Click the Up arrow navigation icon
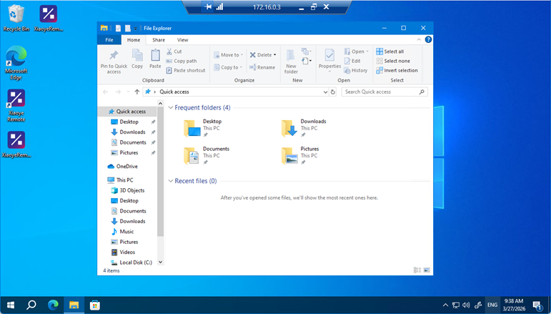This screenshot has height=314, width=551. pos(136,92)
